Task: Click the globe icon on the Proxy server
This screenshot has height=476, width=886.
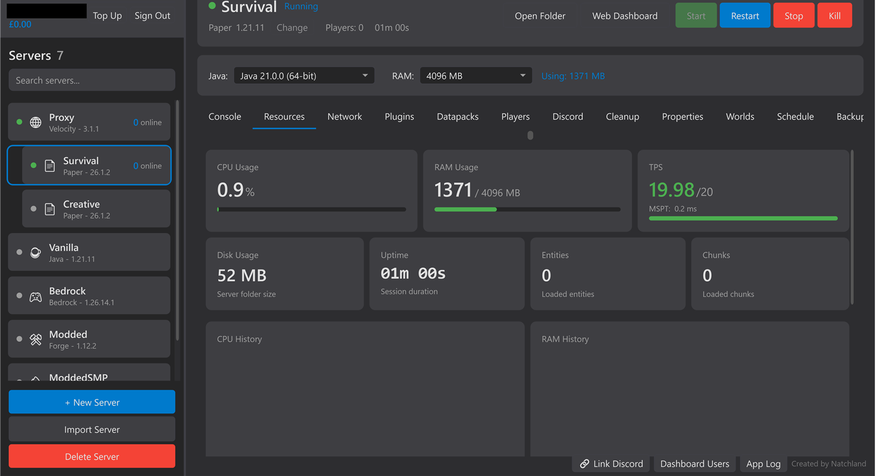Action: (35, 122)
